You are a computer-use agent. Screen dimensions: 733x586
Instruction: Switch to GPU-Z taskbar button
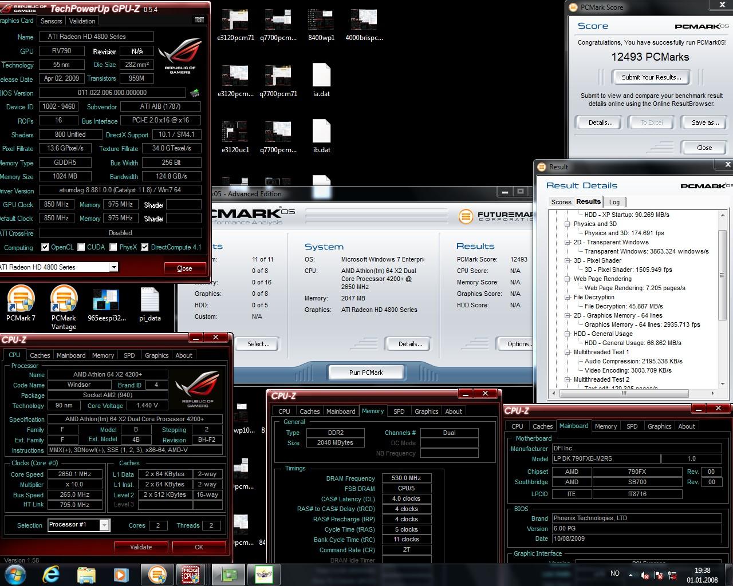pos(228,574)
